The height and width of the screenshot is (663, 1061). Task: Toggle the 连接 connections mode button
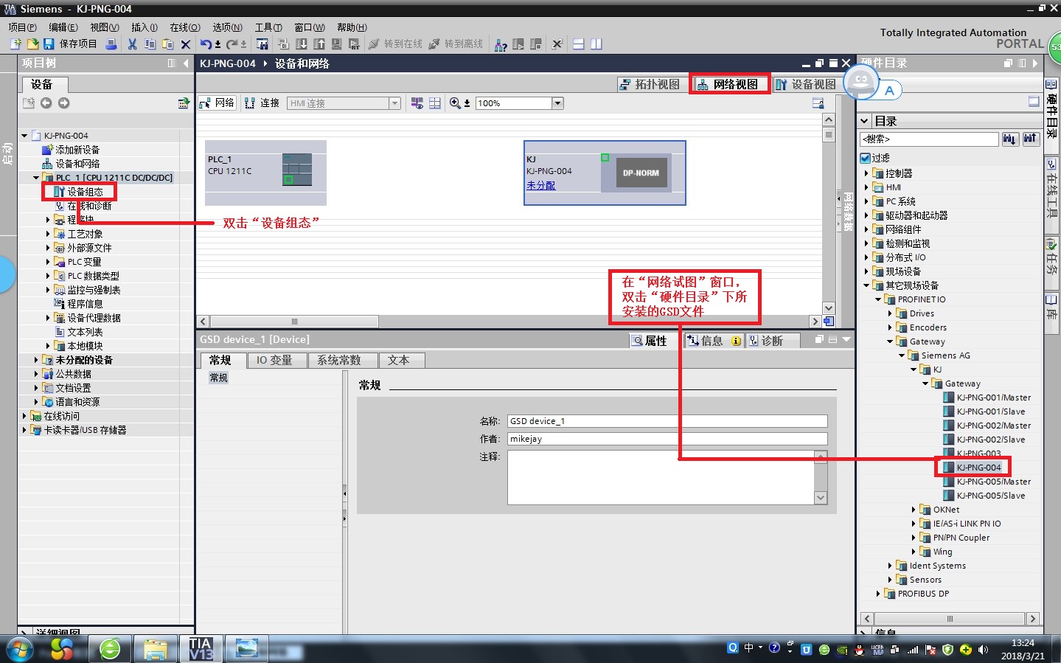(x=262, y=103)
